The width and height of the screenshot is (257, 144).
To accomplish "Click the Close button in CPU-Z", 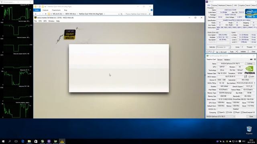I will click(253, 52).
